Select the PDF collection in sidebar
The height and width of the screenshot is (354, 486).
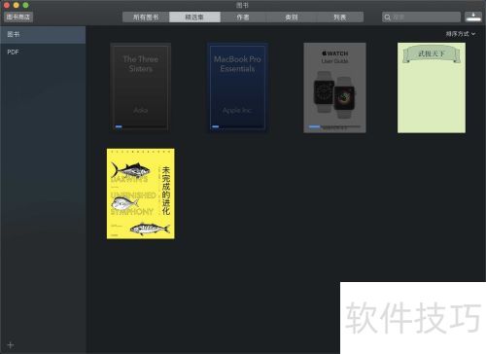tap(43, 52)
